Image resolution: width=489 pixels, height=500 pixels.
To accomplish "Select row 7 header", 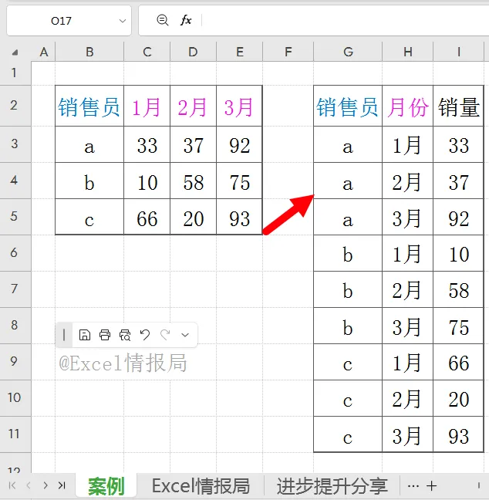I will tap(15, 289).
